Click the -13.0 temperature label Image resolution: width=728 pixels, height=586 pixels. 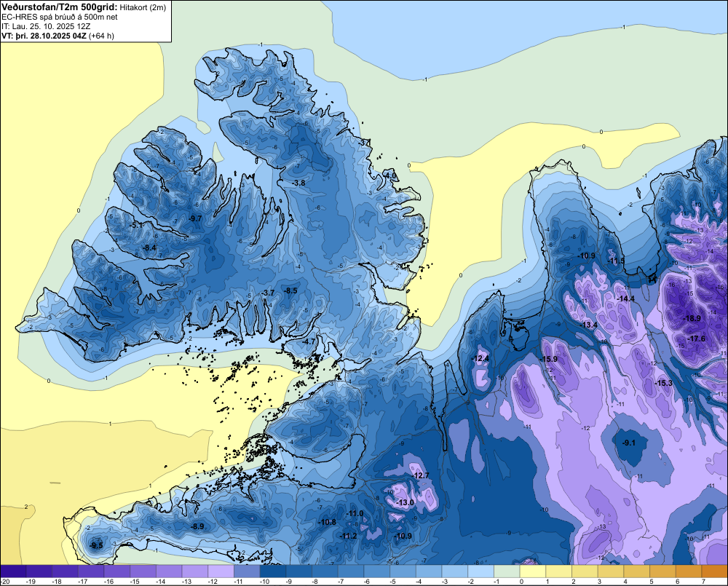[x=405, y=502]
